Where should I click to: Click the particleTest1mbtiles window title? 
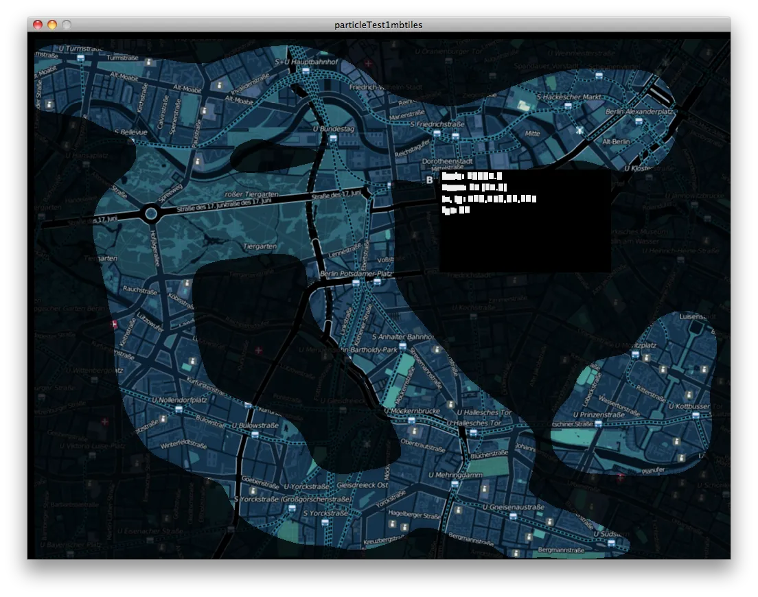tap(378, 25)
